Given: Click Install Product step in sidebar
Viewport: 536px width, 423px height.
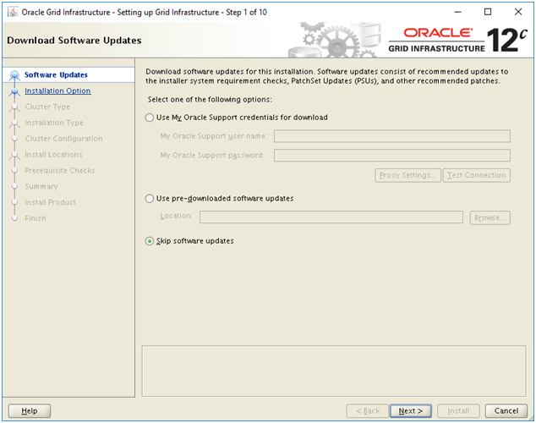Looking at the screenshot, I should click(x=50, y=202).
